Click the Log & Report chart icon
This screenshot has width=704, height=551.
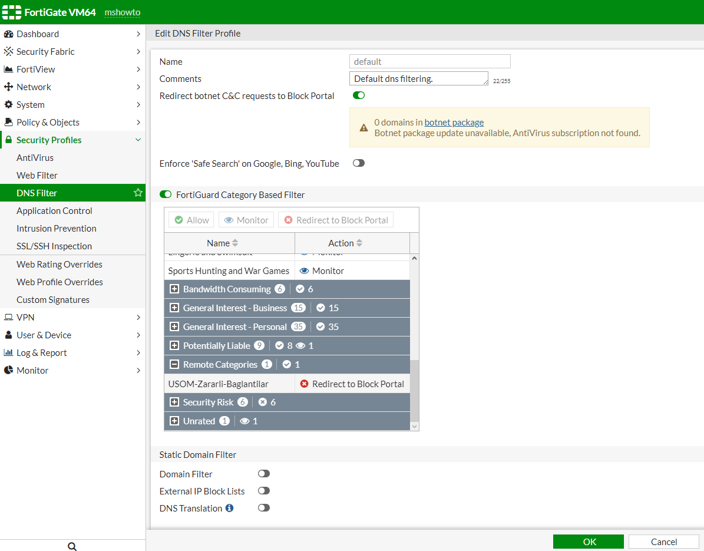coord(8,352)
